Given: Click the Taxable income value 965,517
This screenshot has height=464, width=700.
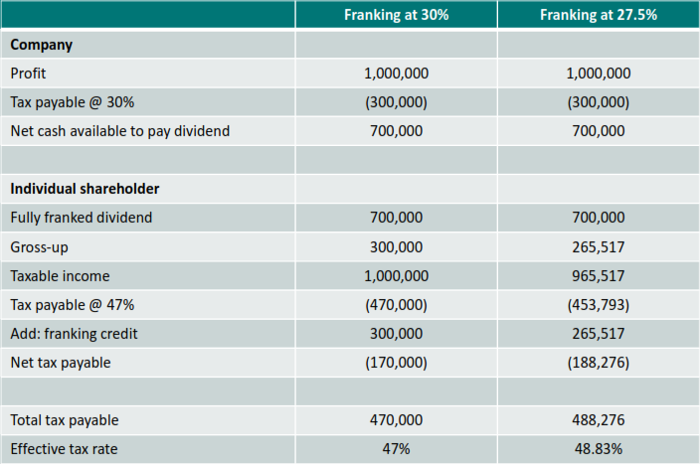Looking at the screenshot, I should point(598,275).
